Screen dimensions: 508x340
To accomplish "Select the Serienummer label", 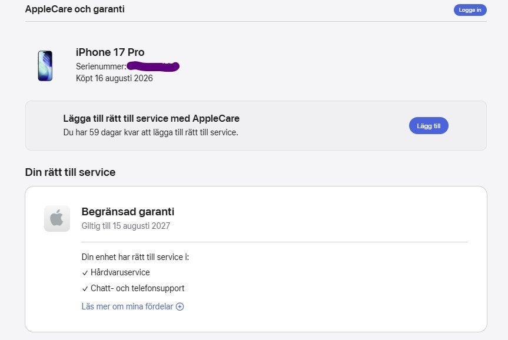I will click(x=101, y=66).
